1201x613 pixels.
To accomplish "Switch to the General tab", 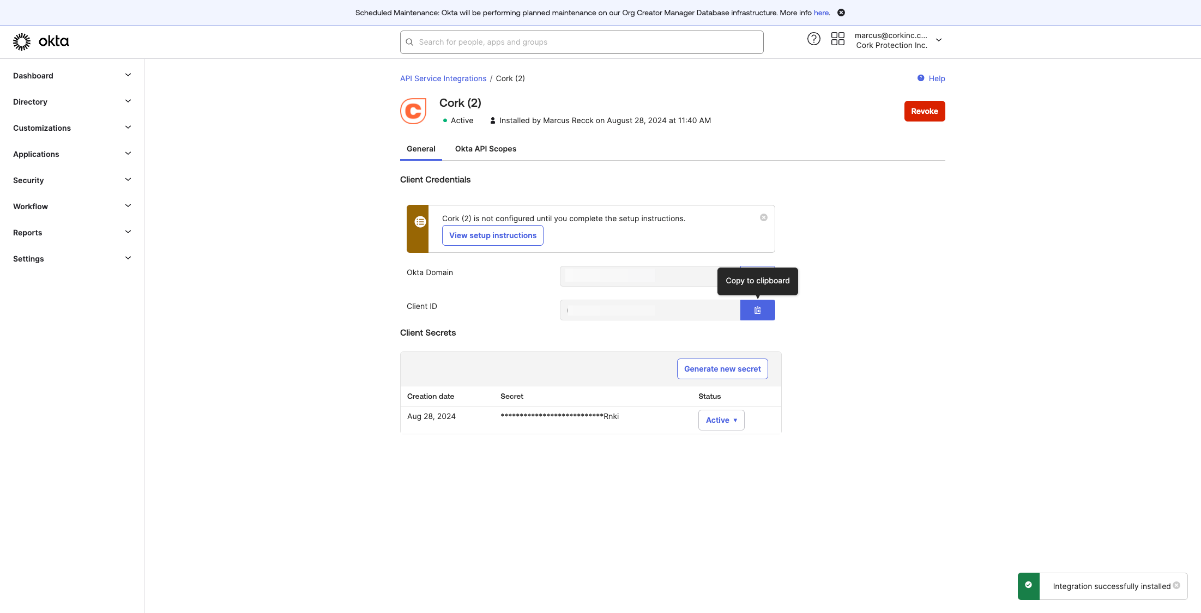I will (421, 149).
